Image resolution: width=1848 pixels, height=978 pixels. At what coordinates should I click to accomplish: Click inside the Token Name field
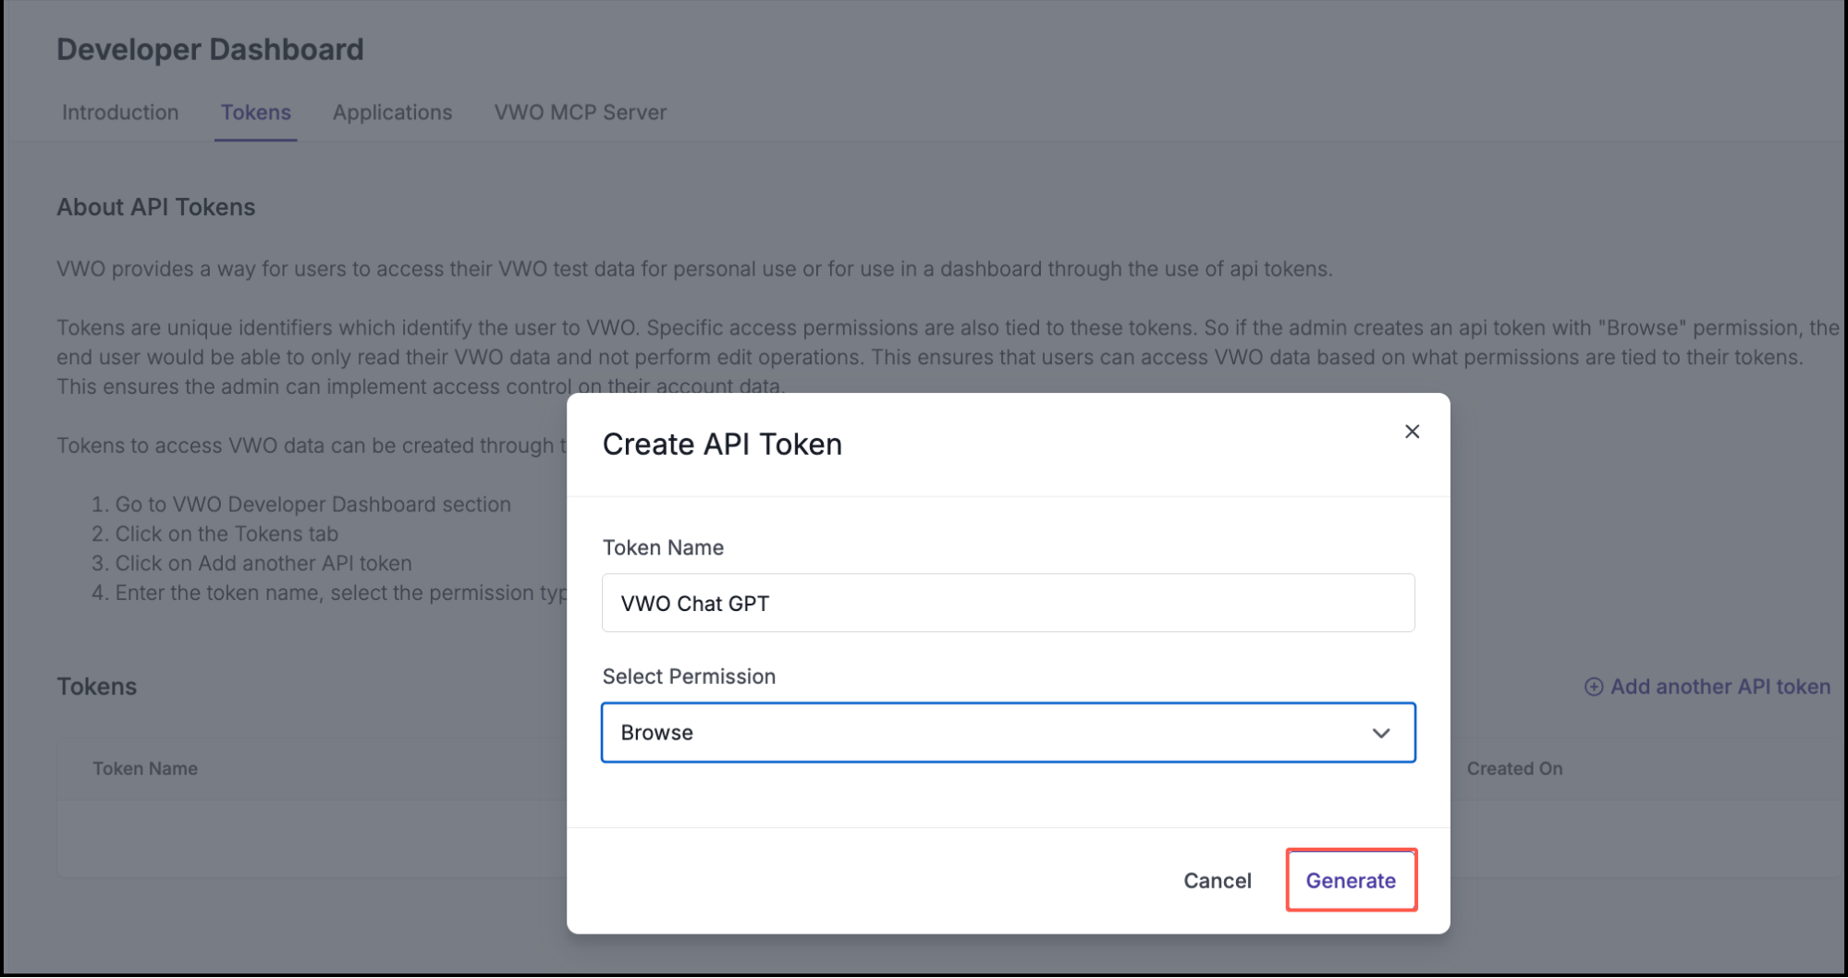click(1008, 602)
